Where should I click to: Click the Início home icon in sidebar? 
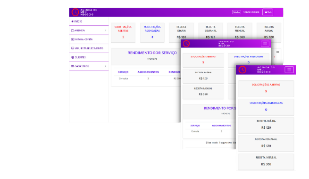click(72, 22)
